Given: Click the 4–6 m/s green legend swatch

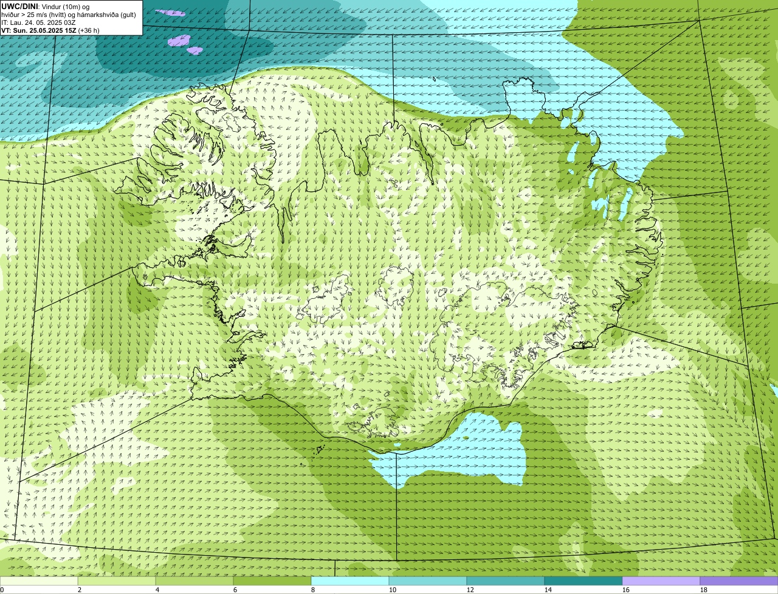Looking at the screenshot, I should tap(194, 581).
